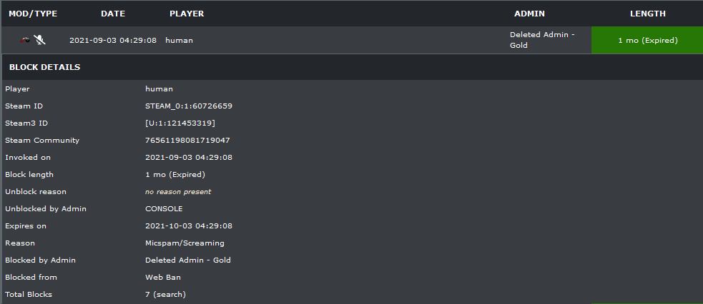Click the 2021-09-03 04:29:08 date cell

coord(113,40)
